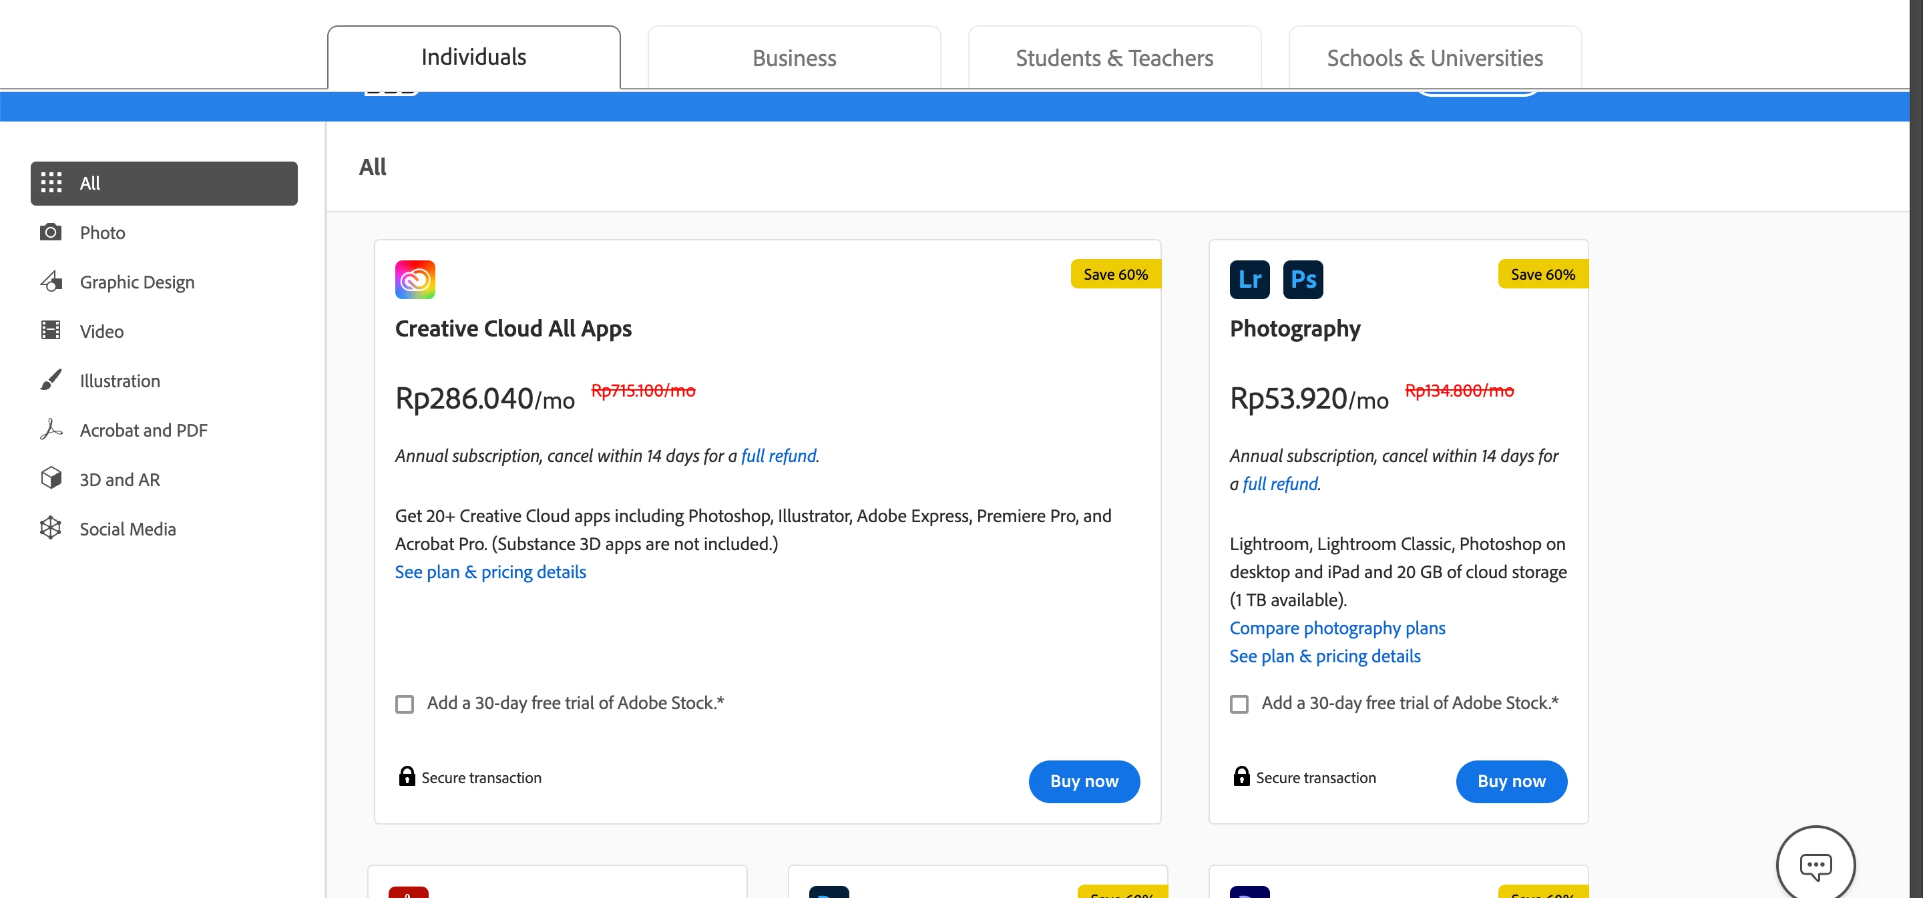Image resolution: width=1923 pixels, height=898 pixels.
Task: Click the Photoshop Ps icon
Action: [1303, 279]
